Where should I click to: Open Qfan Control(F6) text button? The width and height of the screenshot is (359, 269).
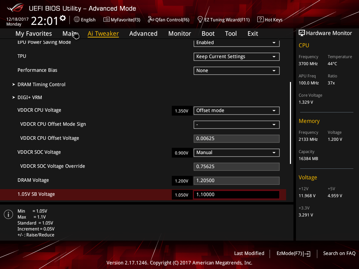tap(172, 20)
